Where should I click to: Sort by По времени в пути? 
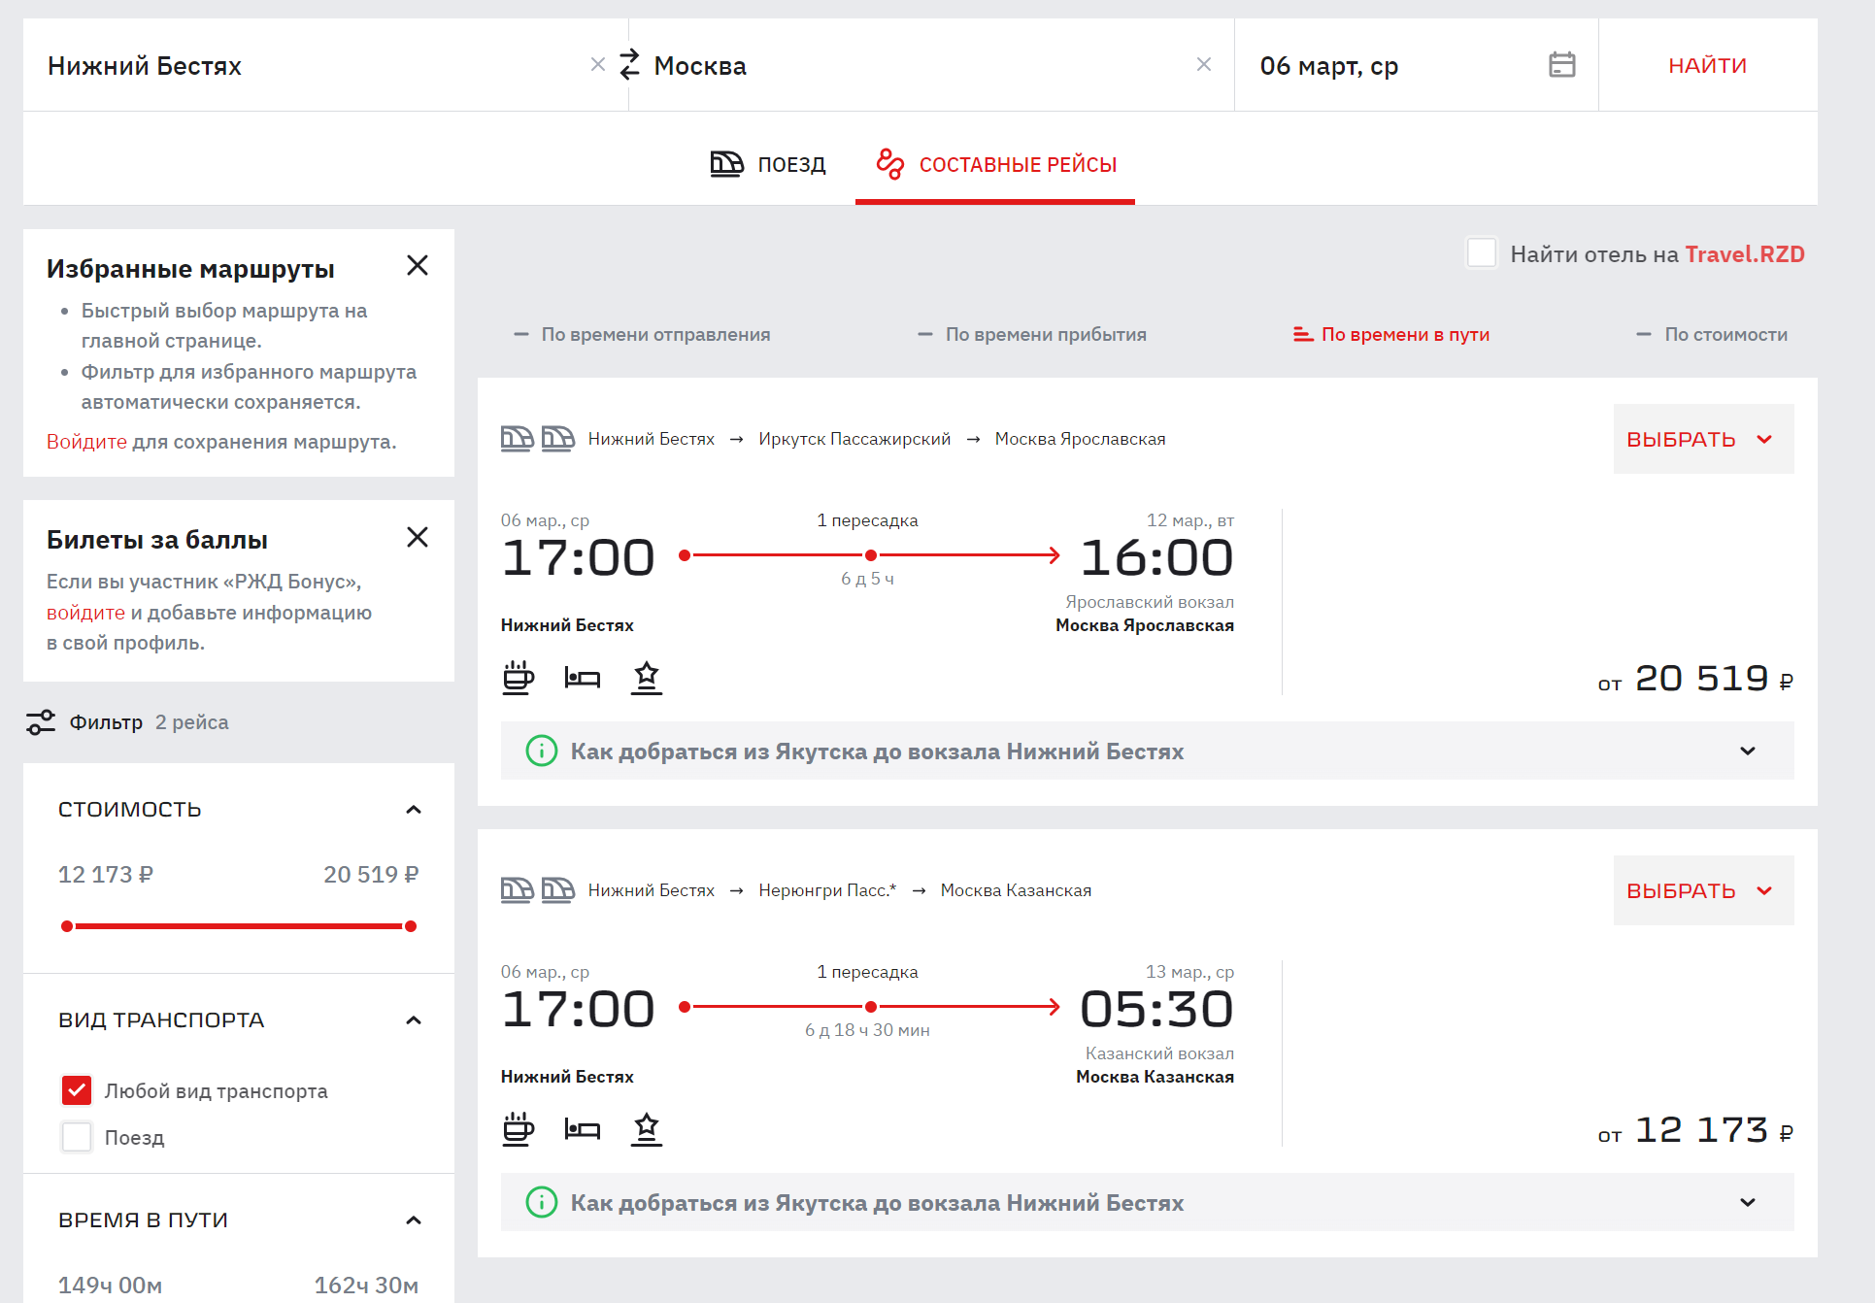[x=1391, y=334]
